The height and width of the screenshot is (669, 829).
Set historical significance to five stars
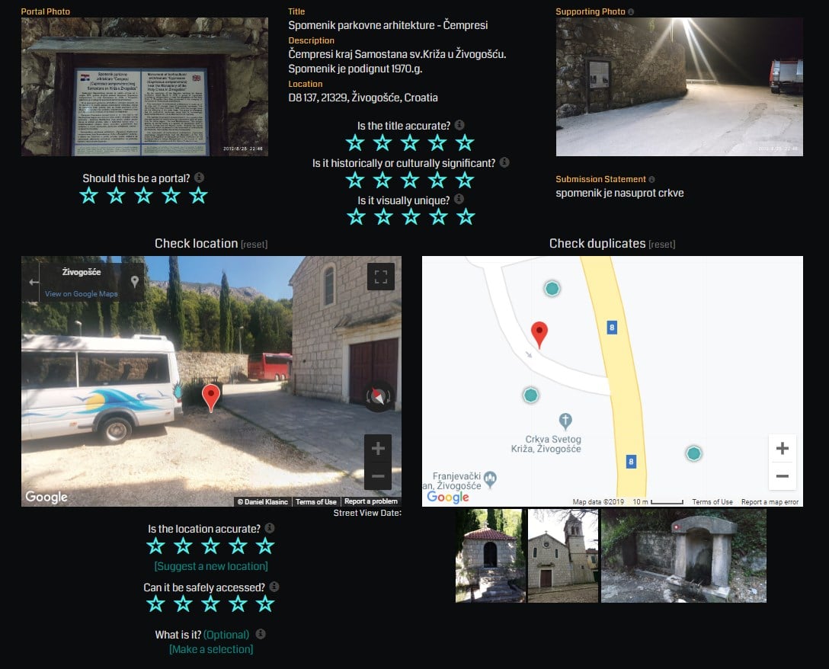[465, 181]
